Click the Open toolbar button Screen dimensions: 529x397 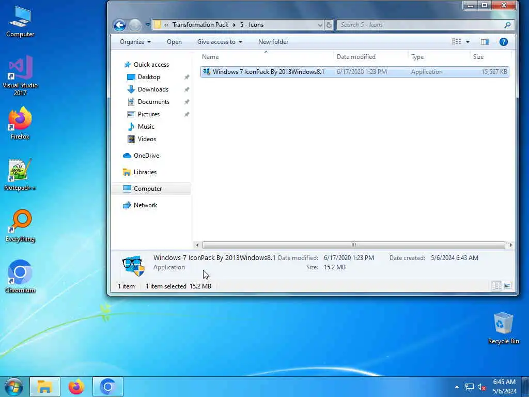174,42
